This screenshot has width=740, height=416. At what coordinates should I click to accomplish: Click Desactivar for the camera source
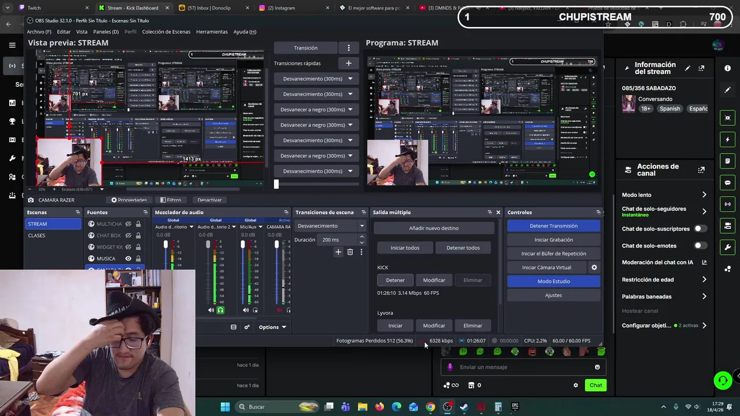point(209,200)
